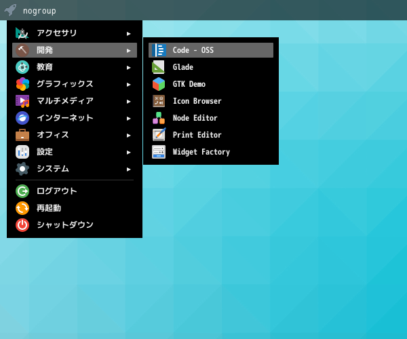Click the Code - OSS app icon
The width and height of the screenshot is (407, 339).
point(159,50)
